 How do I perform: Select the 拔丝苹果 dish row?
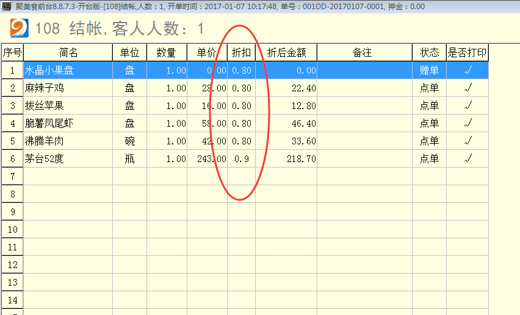(x=68, y=106)
